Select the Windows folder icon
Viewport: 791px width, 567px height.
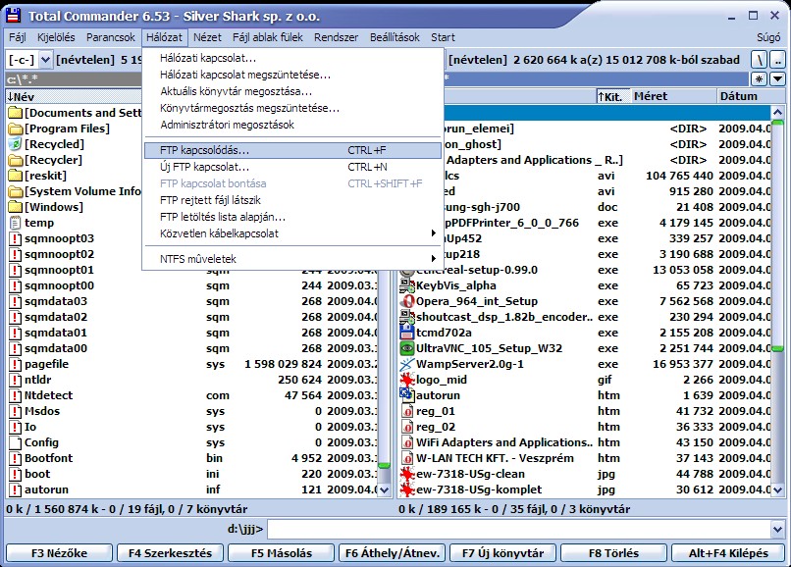point(16,206)
